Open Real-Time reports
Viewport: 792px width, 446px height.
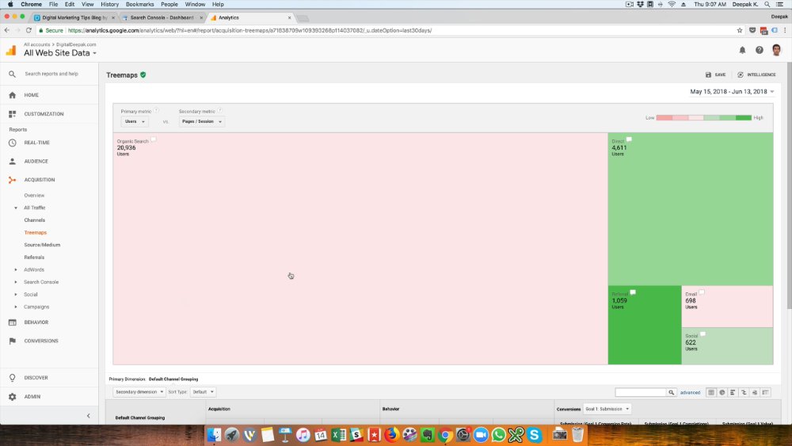coord(36,143)
